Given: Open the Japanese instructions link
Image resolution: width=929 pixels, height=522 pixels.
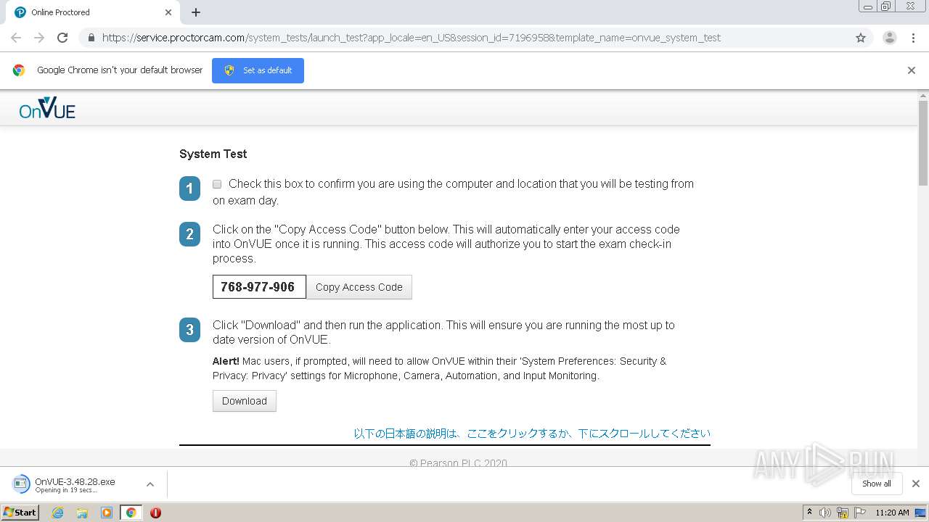Looking at the screenshot, I should coord(532,434).
